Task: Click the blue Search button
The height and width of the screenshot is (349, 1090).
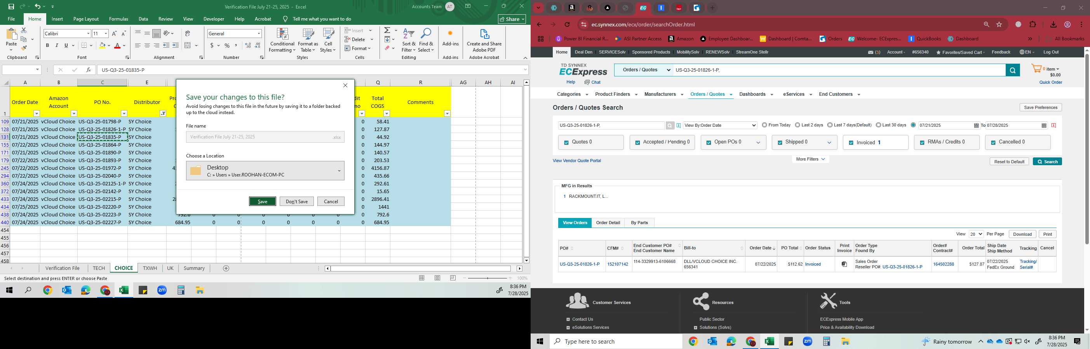Action: [1047, 162]
